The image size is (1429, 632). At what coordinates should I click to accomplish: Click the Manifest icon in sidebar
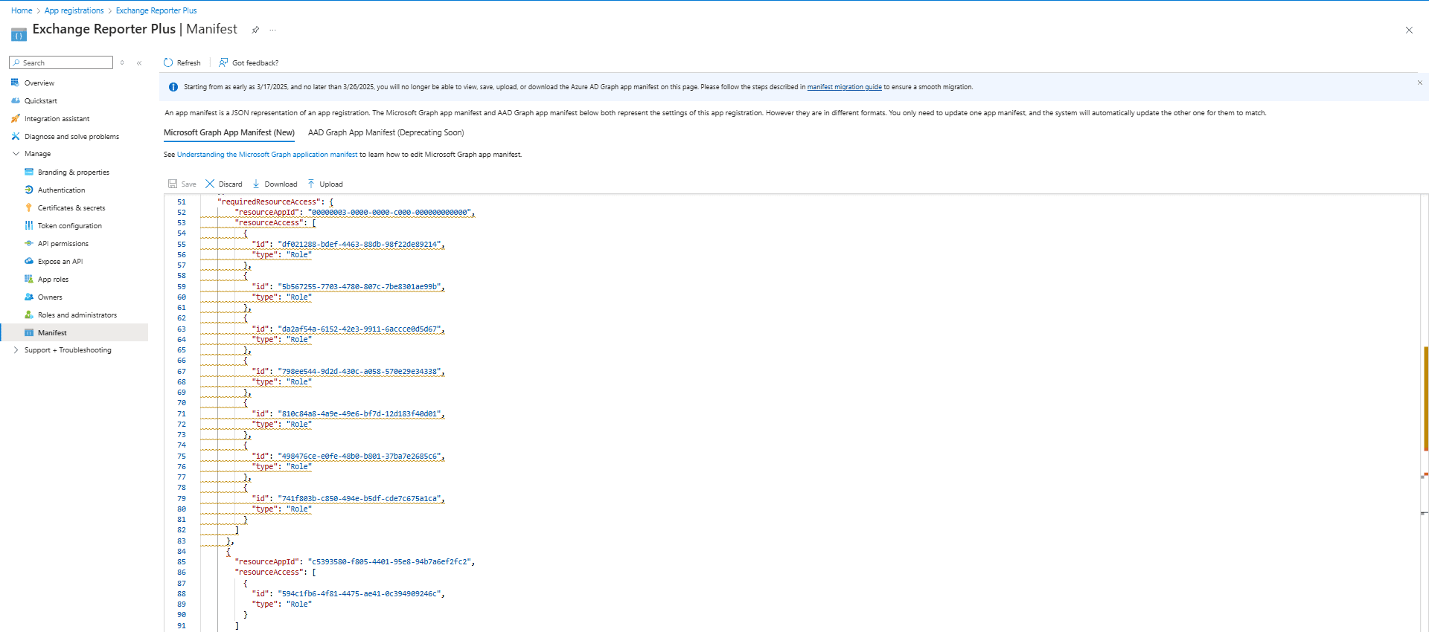click(x=29, y=332)
